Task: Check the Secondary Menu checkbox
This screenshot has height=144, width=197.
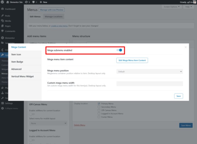Action: tap(99, 107)
